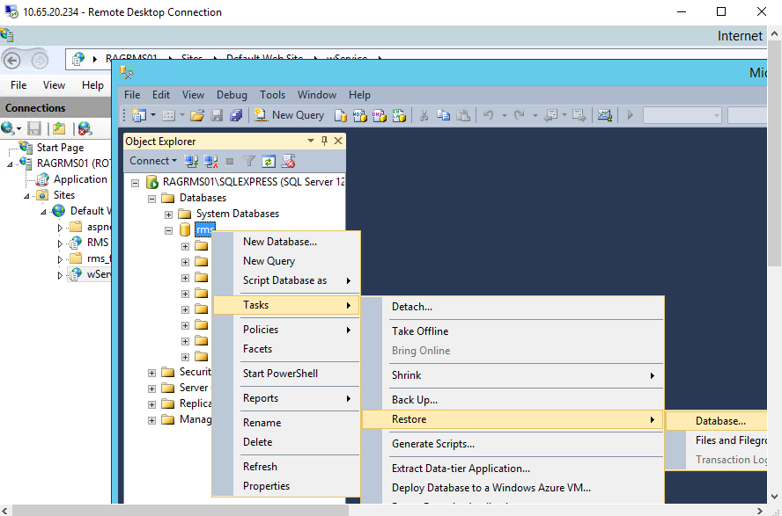
Task: Click Connect Object Explorer icon
Action: [x=191, y=161]
